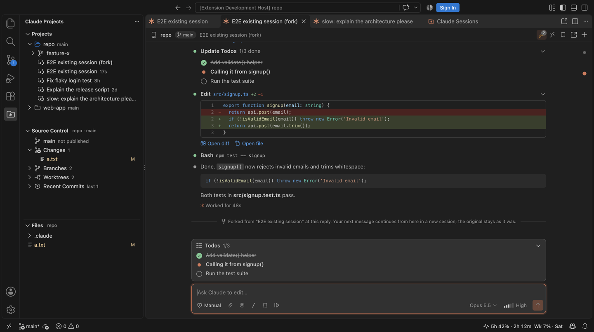
Task: Collapse the Update Todos block chevron
Action: (543, 51)
